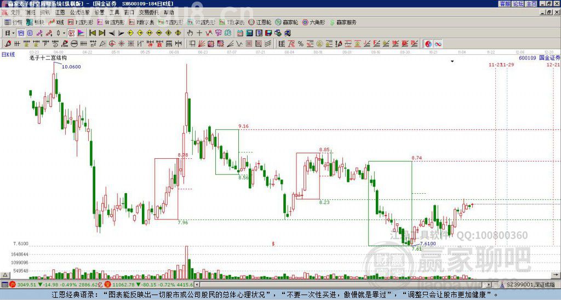Open the 9T四方形 tool
Screen dimensions: 561x300
point(202,22)
